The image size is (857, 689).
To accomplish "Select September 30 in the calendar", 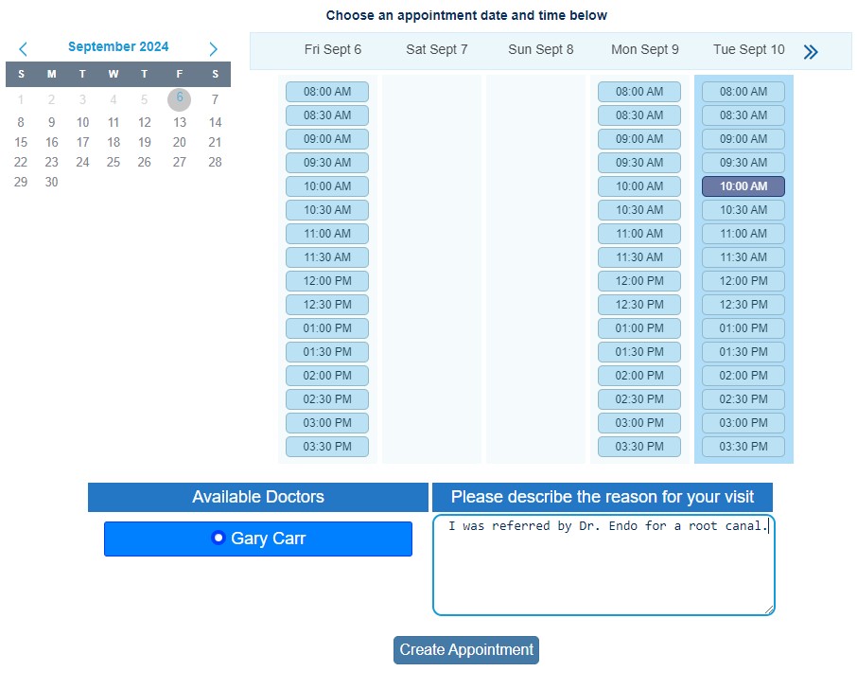I will [52, 183].
